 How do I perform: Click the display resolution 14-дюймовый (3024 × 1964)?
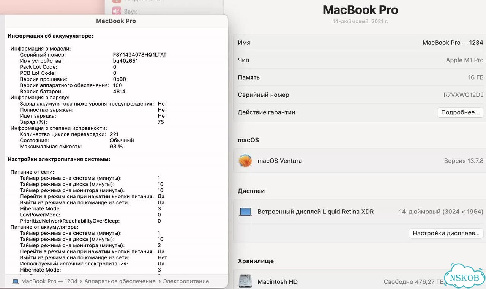pyautogui.click(x=441, y=212)
